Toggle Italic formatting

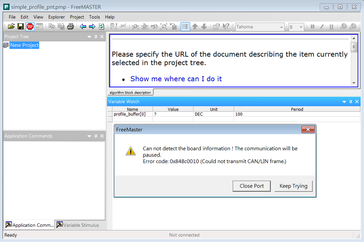pos(322,27)
